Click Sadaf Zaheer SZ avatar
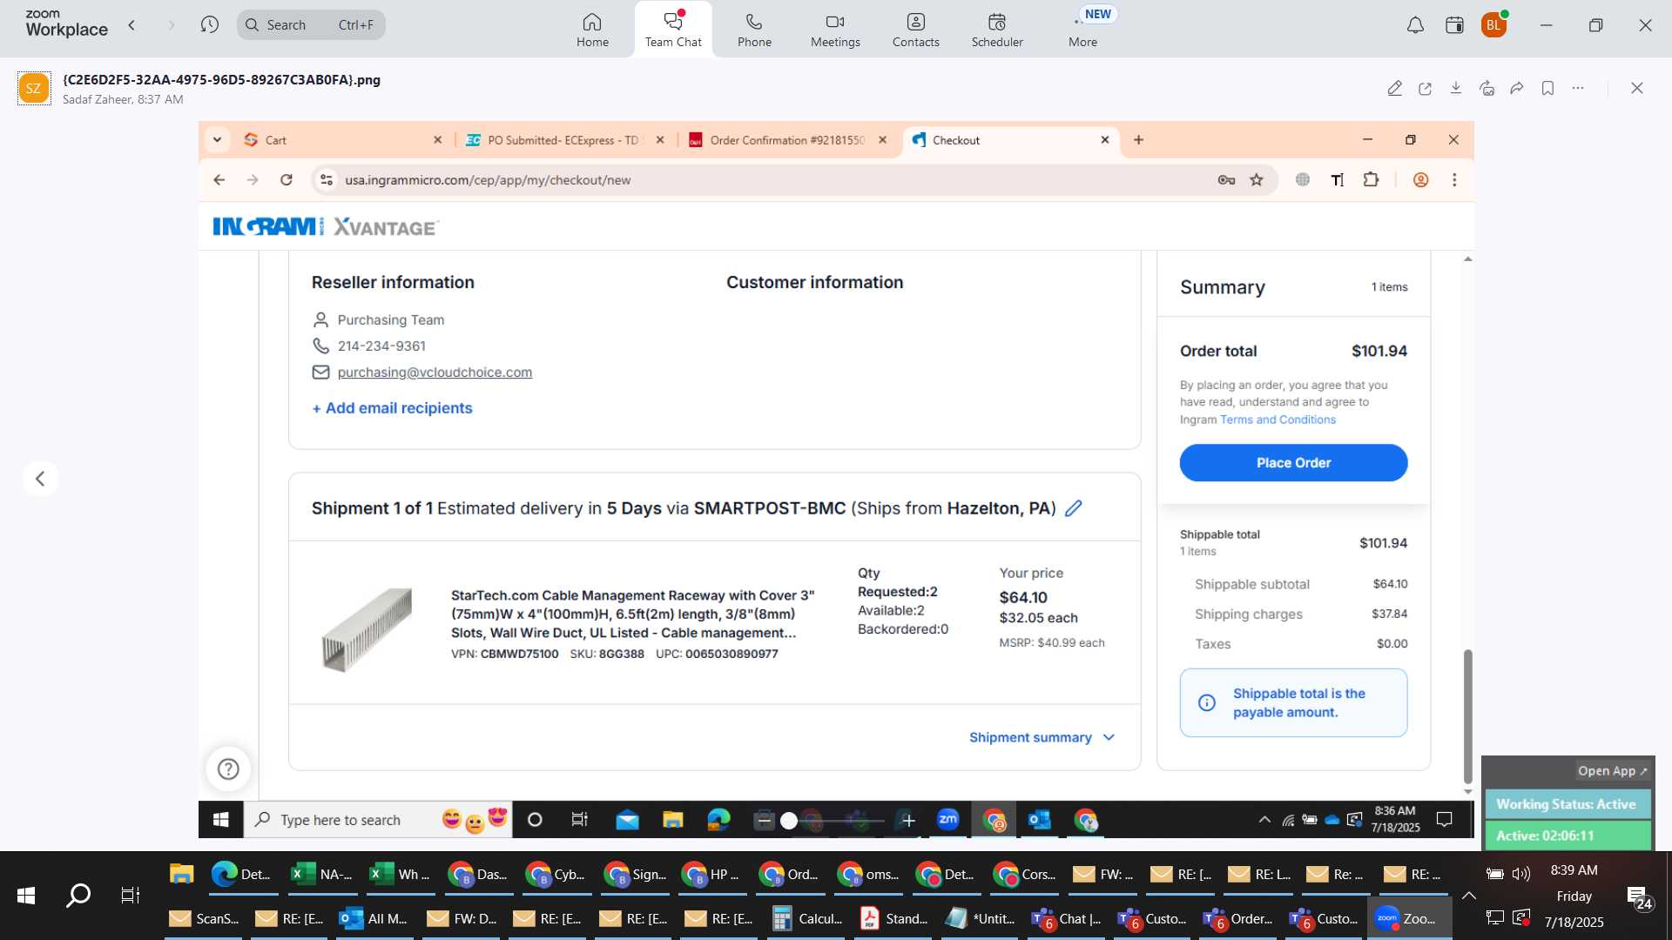Screen dimensions: 1672x940 pos(34,88)
